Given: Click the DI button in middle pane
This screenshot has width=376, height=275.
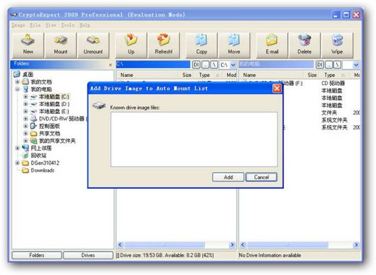Looking at the screenshot, I should click(196, 65).
